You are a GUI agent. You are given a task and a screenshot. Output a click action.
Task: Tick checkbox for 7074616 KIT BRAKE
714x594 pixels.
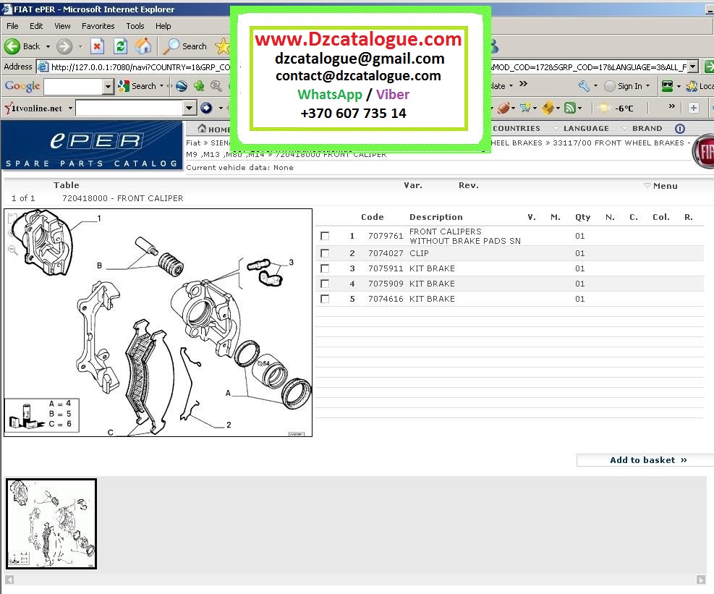pyautogui.click(x=325, y=300)
